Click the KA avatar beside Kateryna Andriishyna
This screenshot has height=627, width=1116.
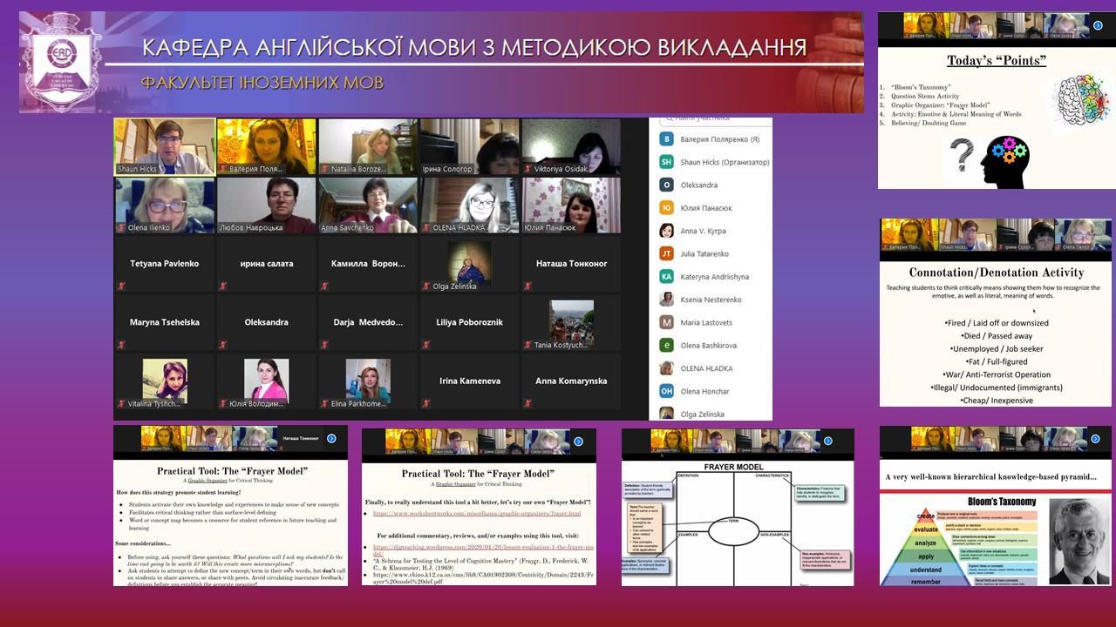point(667,276)
